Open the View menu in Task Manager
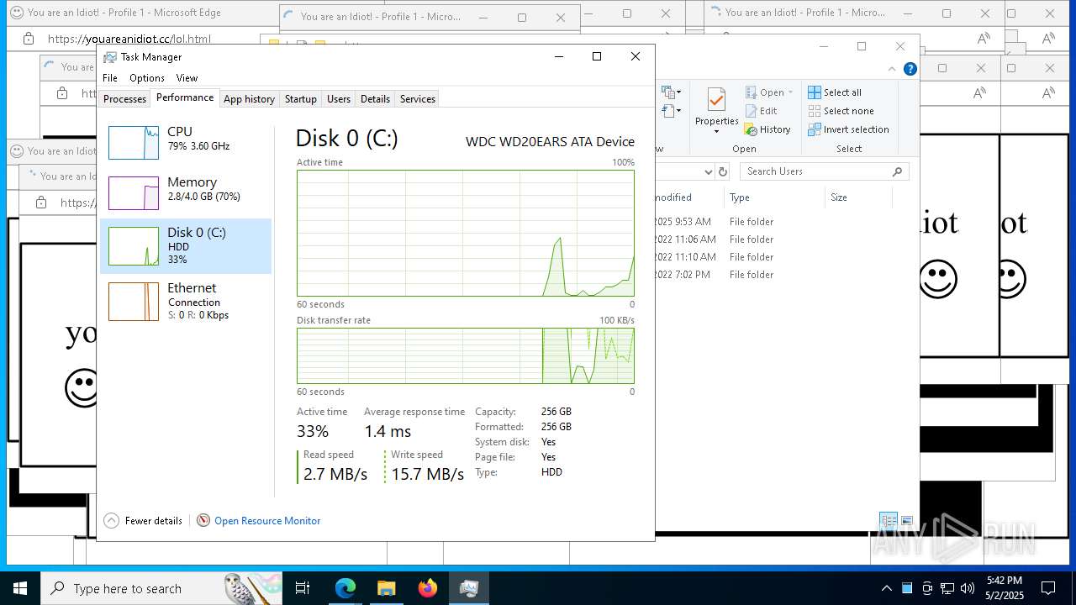1076x605 pixels. [187, 78]
